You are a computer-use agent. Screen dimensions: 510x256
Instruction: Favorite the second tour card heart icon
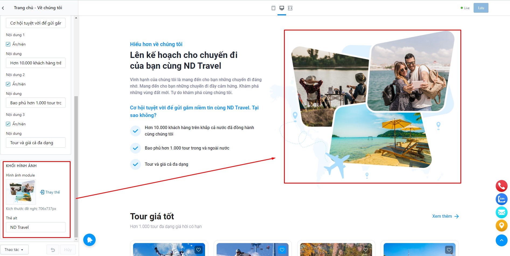pos(282,250)
